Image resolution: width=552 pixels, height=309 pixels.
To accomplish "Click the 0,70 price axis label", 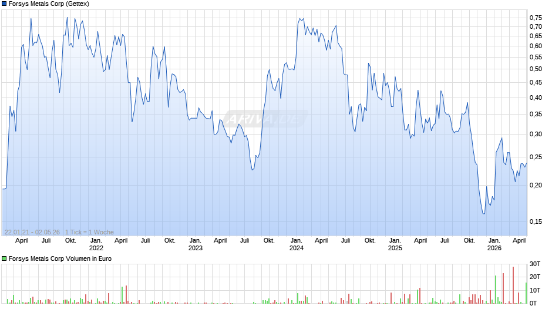I will pos(536,27).
